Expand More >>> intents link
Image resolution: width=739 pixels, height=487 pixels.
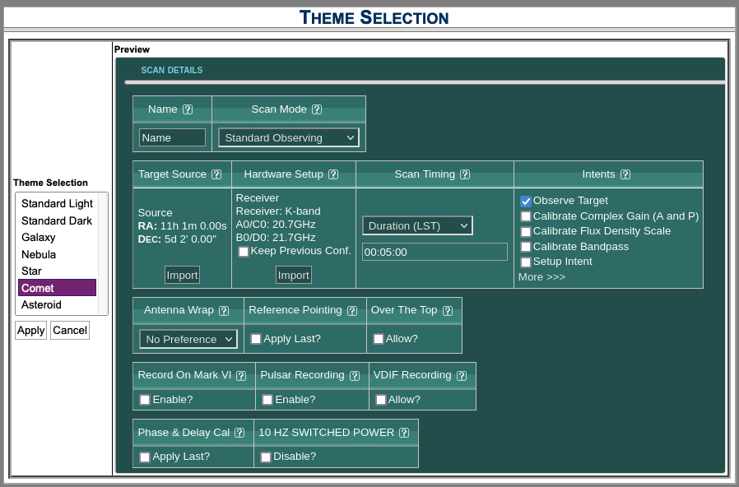click(x=541, y=277)
